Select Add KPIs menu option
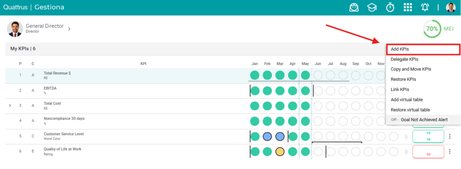 (423, 49)
